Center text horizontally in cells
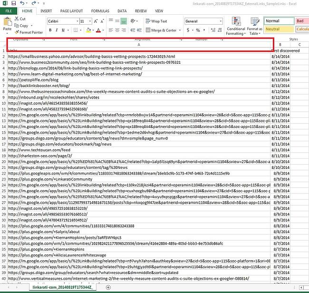309x293 pixels. [117, 30]
